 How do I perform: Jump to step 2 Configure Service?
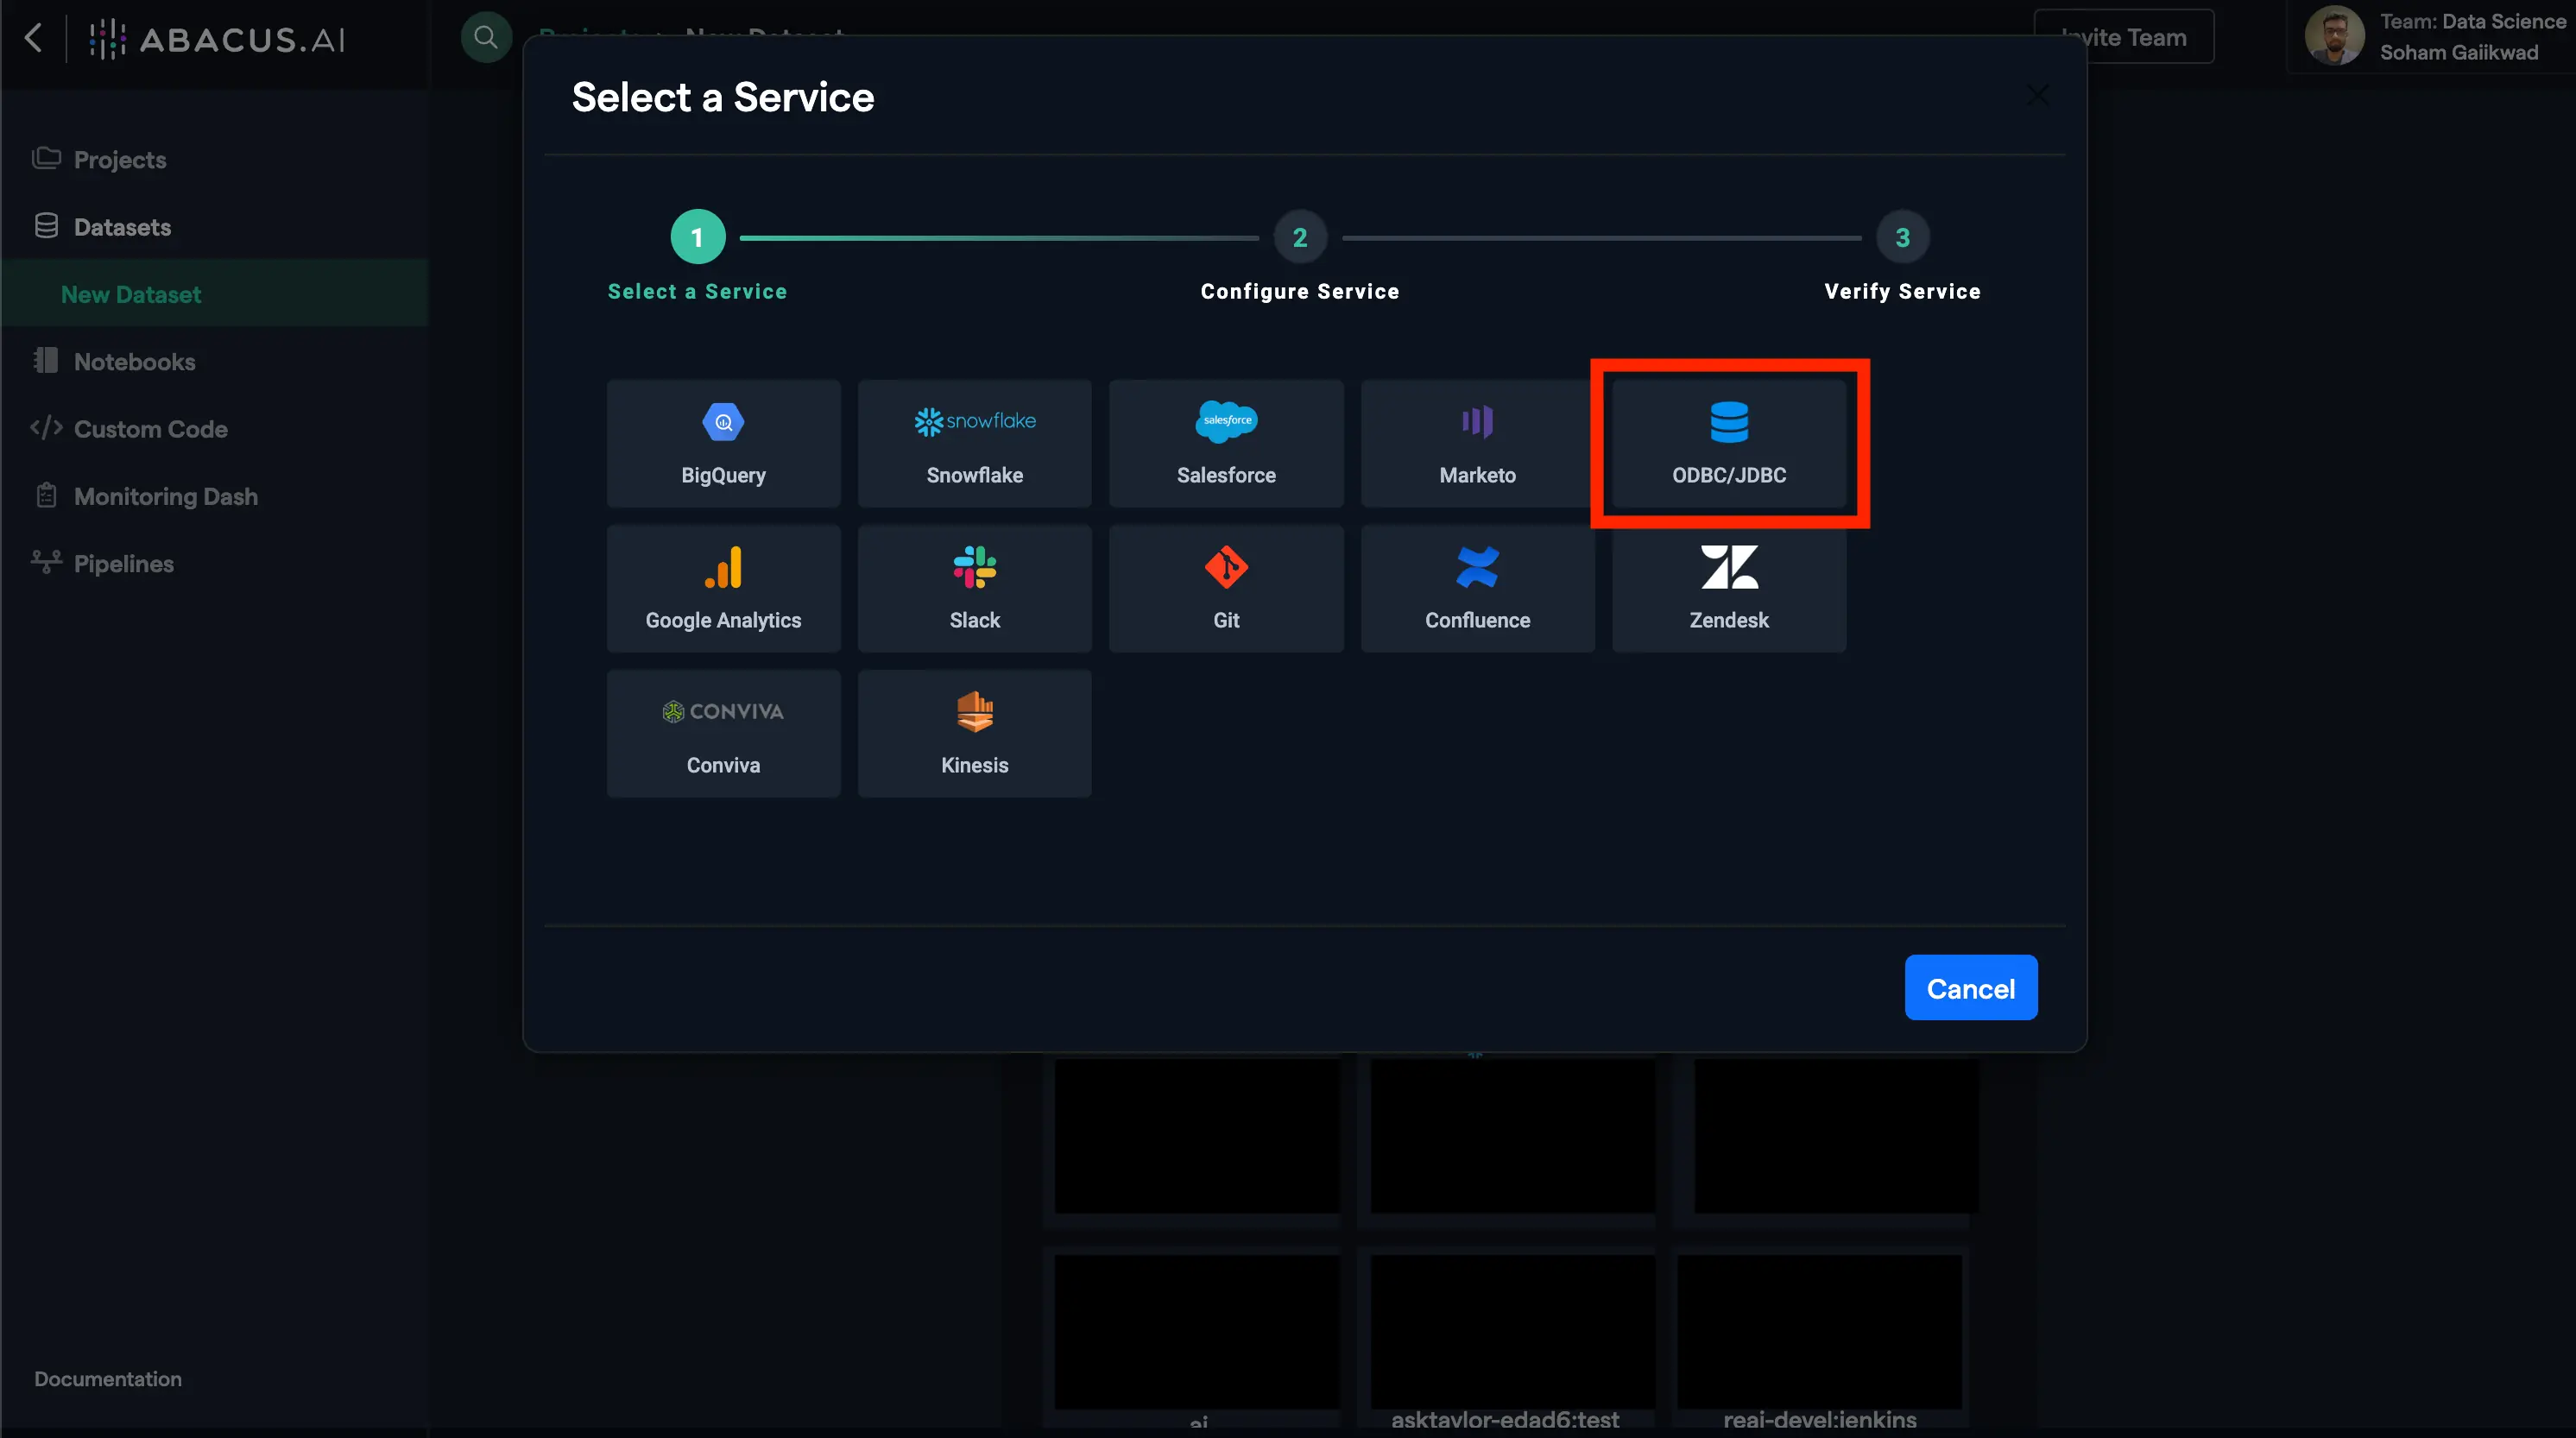(1299, 237)
